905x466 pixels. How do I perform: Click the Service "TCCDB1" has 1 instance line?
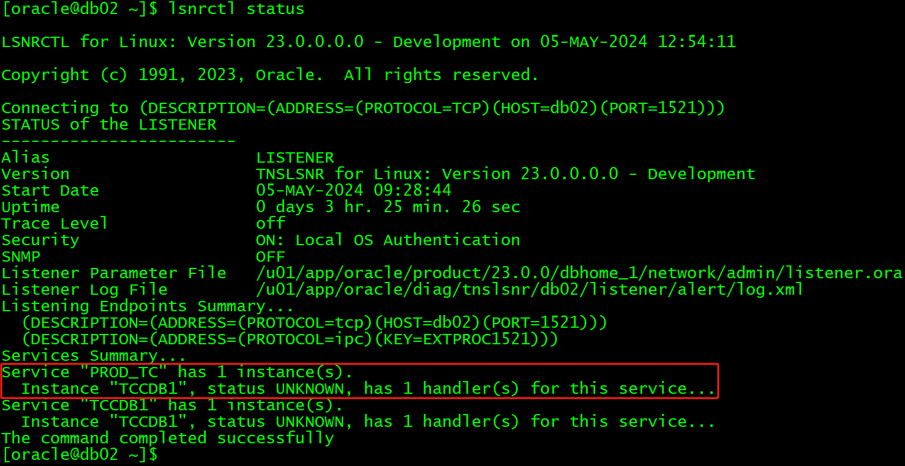(x=173, y=405)
